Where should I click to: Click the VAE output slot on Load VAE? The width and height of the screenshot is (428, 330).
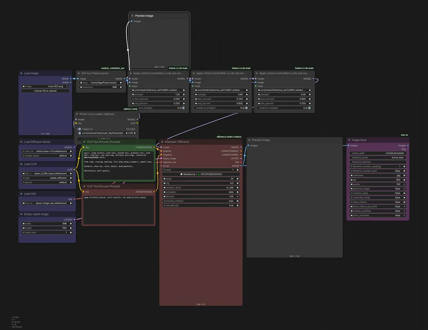coord(74,199)
